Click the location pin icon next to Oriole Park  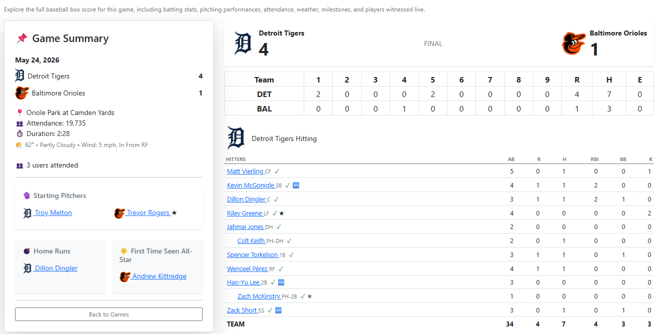pyautogui.click(x=20, y=112)
